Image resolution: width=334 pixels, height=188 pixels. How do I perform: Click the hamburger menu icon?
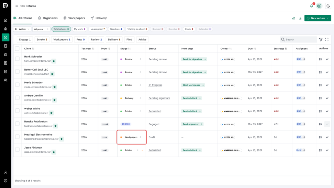click(x=17, y=6)
